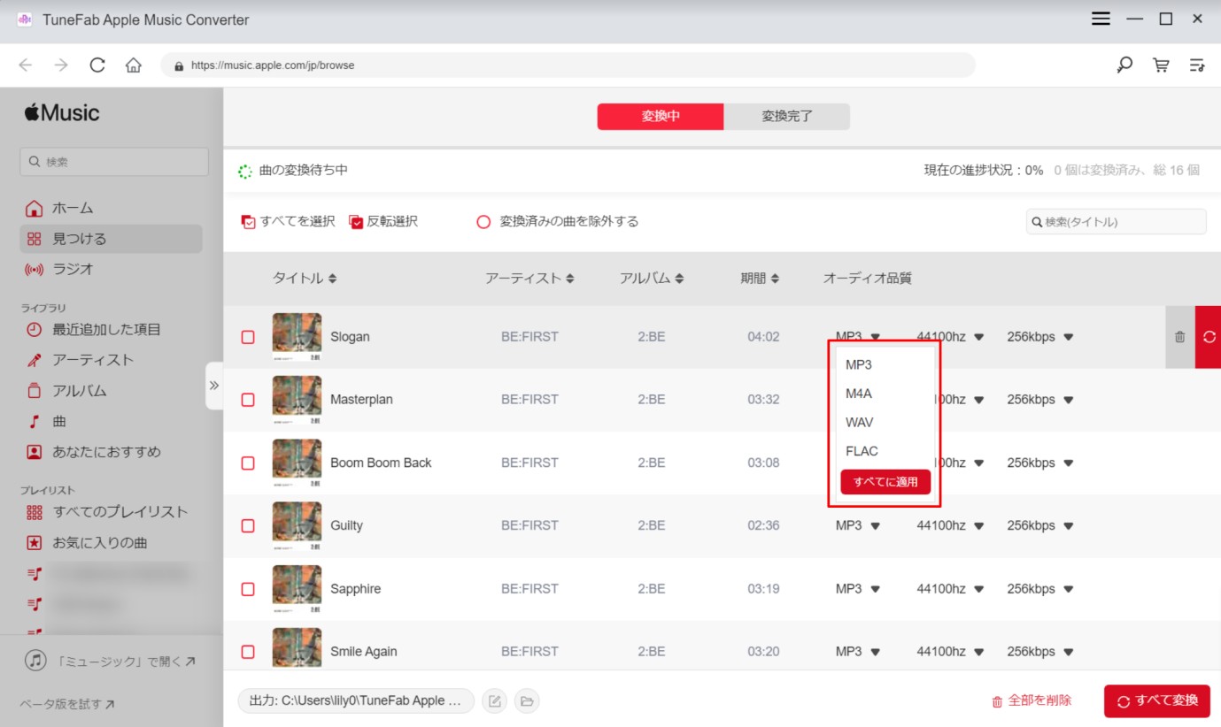Toggle 反転選択 checkbox

click(356, 222)
